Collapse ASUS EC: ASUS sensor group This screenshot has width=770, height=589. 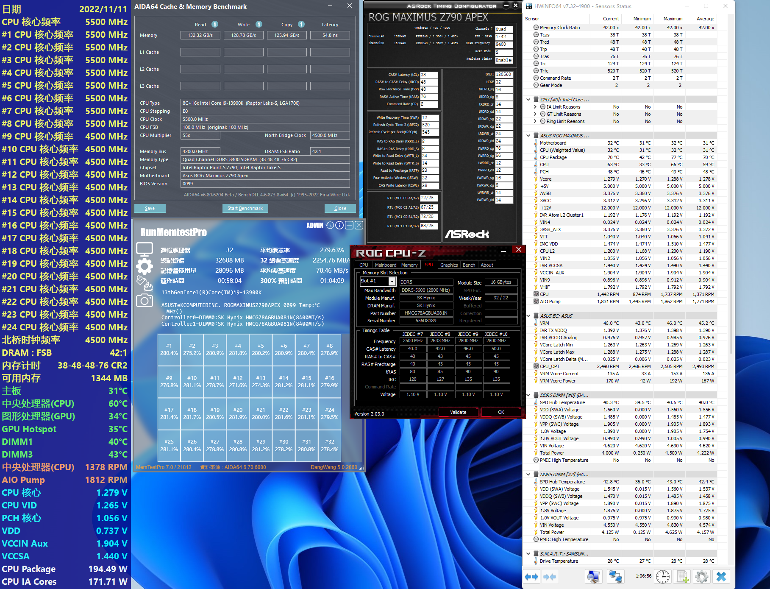point(528,316)
